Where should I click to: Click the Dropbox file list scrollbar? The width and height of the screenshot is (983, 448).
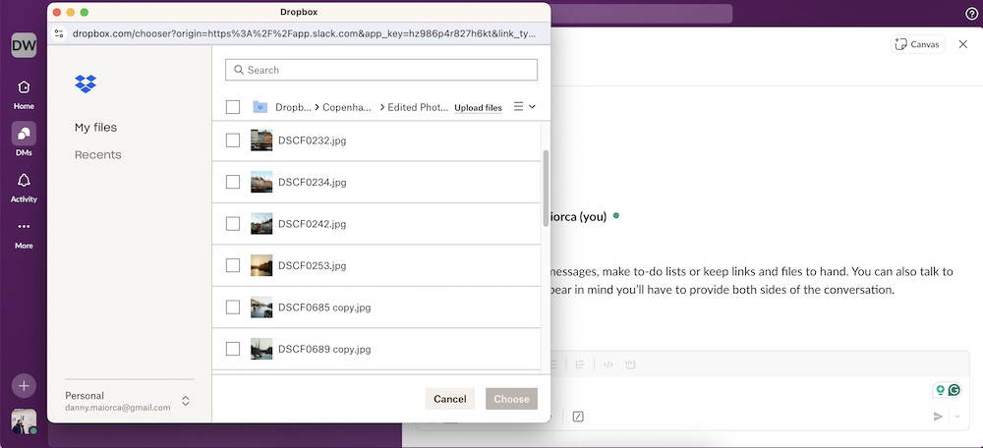point(546,188)
